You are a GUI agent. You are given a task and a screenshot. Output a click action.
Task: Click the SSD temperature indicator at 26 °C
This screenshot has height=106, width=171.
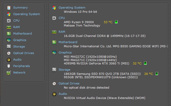point(157,74)
